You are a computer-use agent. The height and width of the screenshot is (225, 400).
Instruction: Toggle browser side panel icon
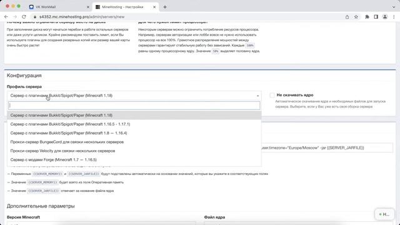(x=376, y=17)
